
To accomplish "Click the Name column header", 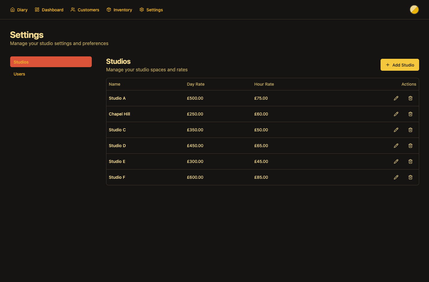I will (x=114, y=84).
